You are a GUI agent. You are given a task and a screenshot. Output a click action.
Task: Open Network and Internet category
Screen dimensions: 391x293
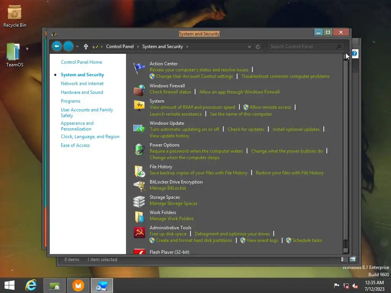82,84
